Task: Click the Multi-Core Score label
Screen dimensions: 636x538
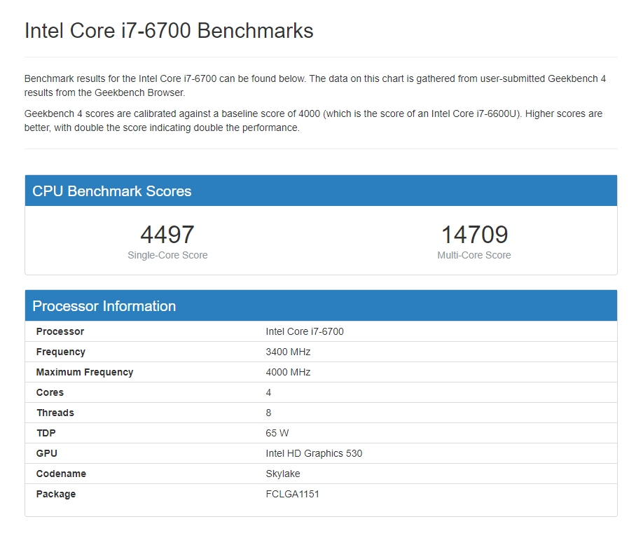Action: tap(474, 255)
